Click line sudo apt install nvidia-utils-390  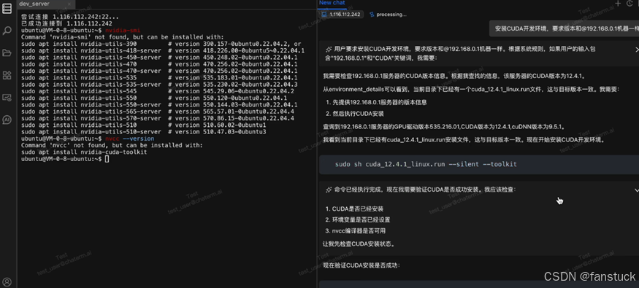click(161, 44)
